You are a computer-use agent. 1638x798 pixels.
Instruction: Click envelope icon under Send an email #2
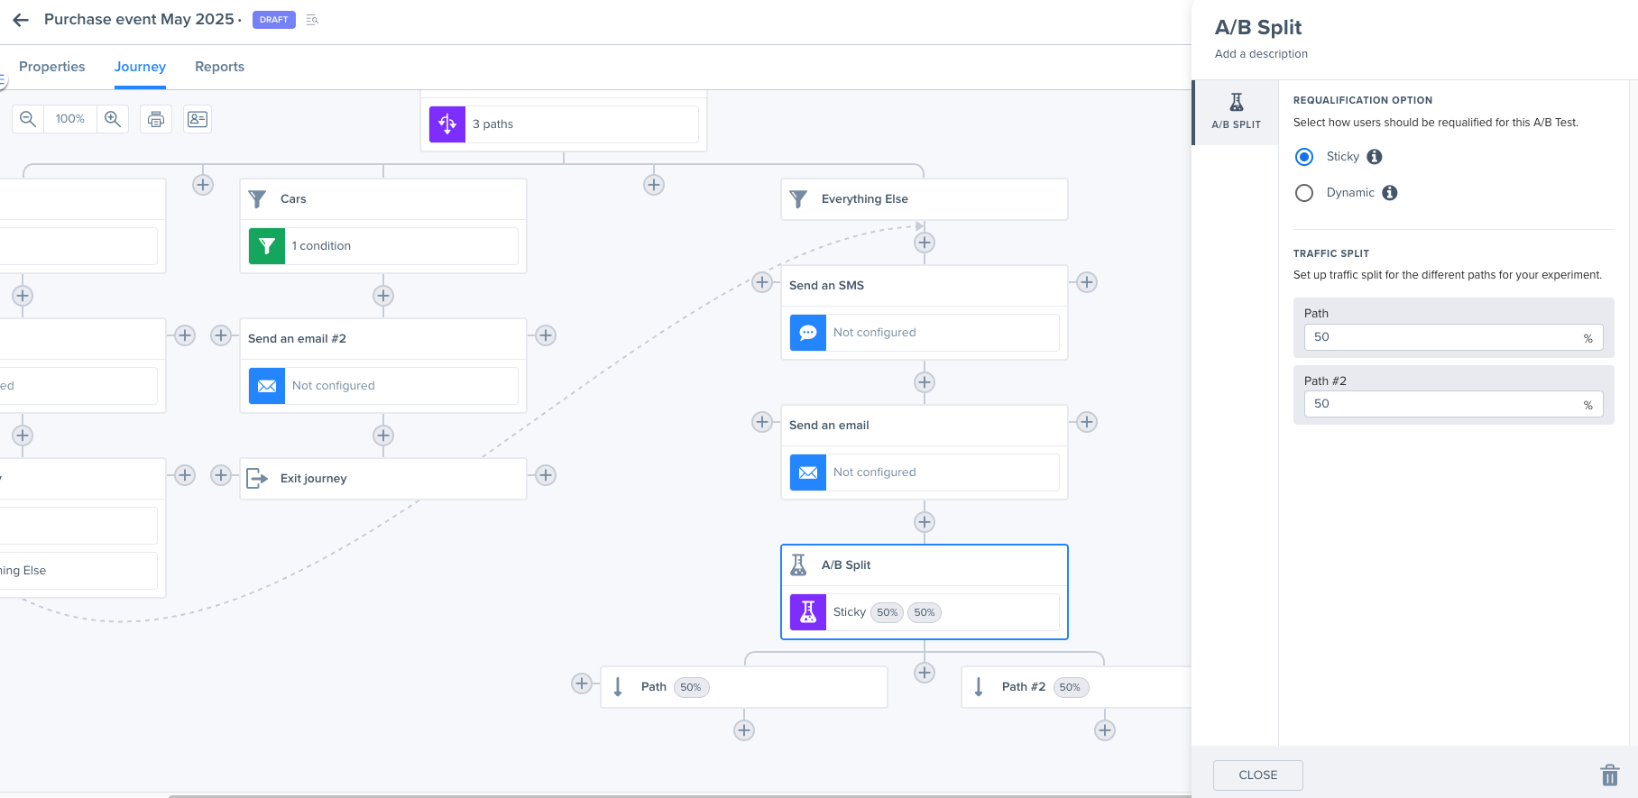(267, 386)
